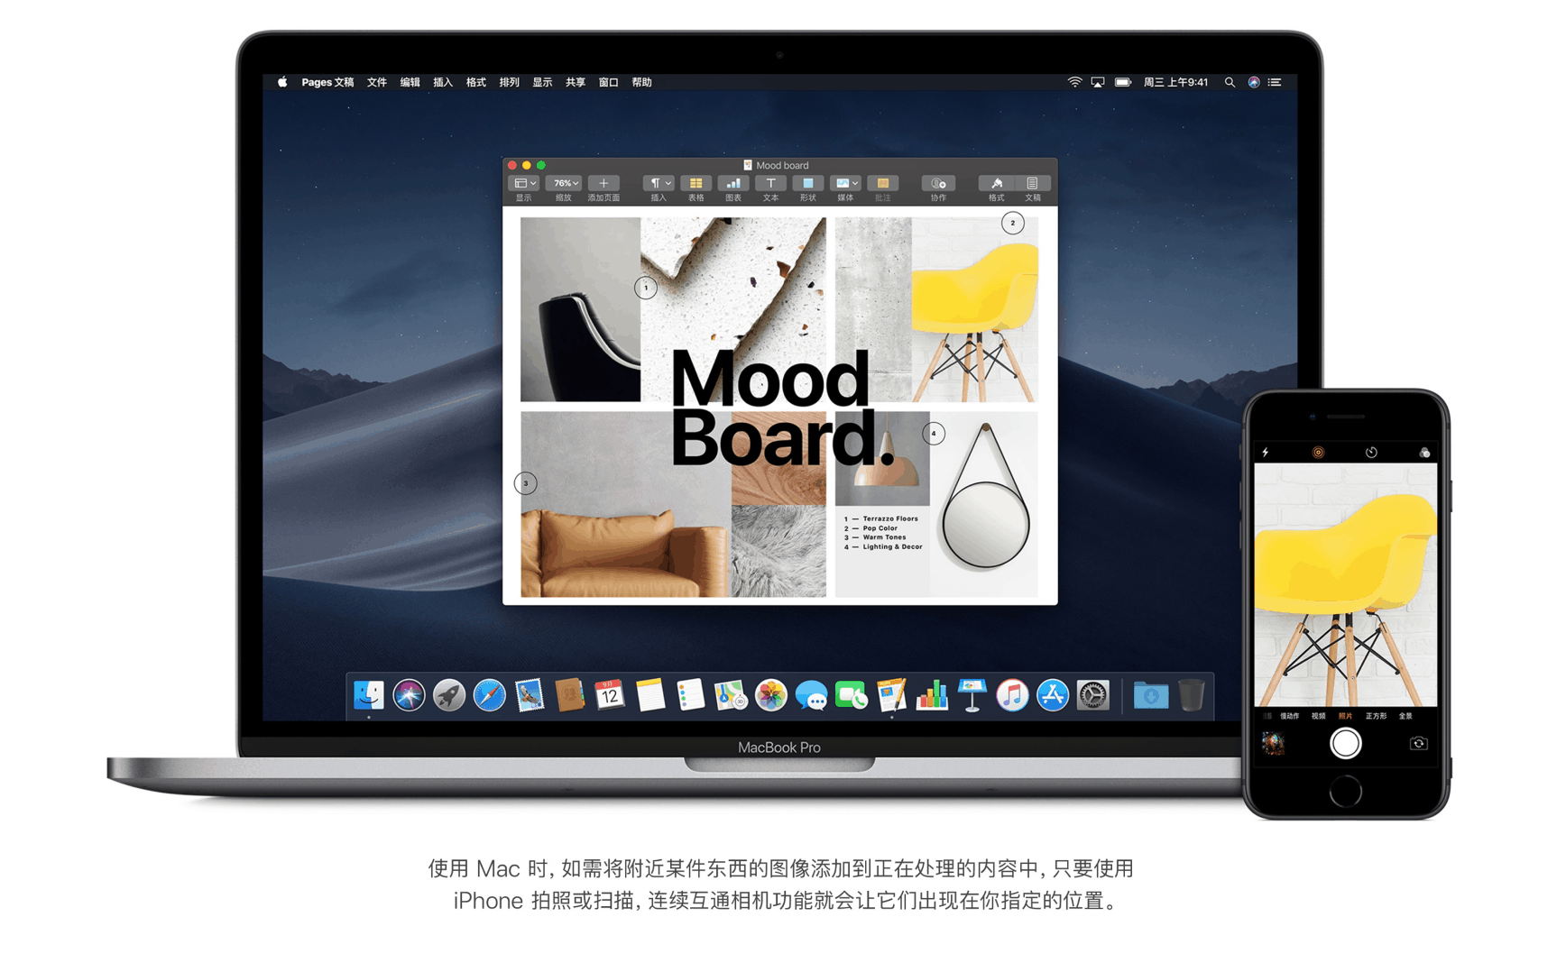Open the Trash in the Dock

1192,695
